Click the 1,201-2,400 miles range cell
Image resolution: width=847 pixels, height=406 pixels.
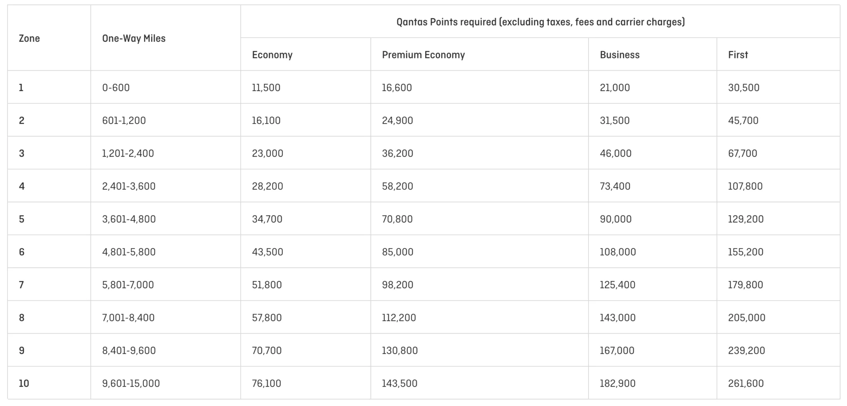pos(128,153)
